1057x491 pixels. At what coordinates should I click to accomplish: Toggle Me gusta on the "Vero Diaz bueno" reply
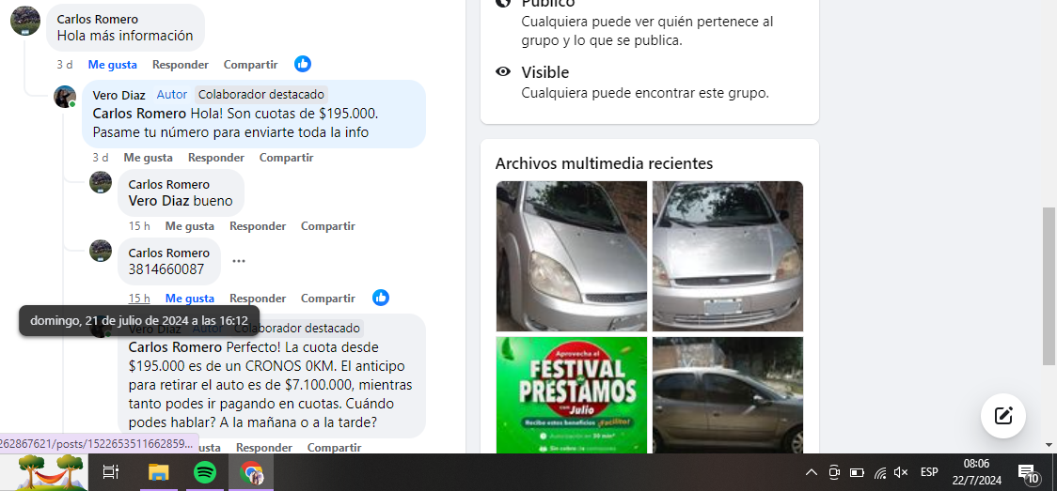(190, 226)
